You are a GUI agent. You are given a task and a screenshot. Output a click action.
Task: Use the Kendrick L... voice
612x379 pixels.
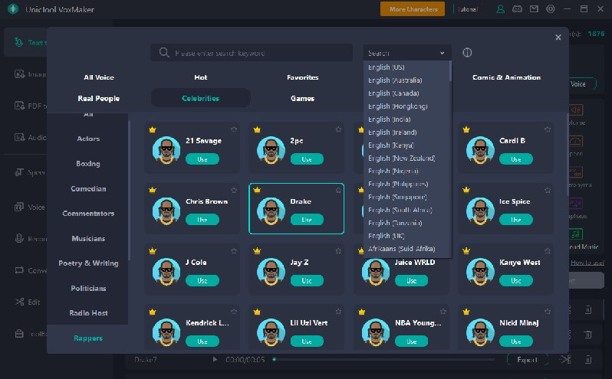click(202, 341)
